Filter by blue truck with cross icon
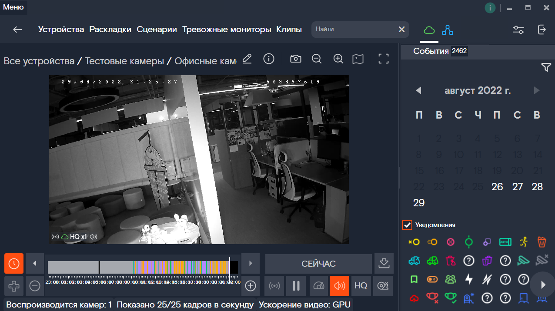555x311 pixels. pyautogui.click(x=414, y=261)
